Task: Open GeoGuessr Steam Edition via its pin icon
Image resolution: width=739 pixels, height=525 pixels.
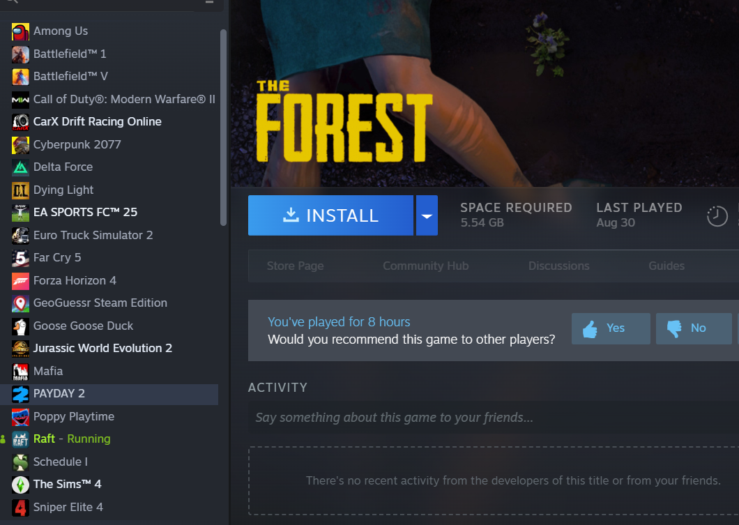Action: click(x=20, y=303)
